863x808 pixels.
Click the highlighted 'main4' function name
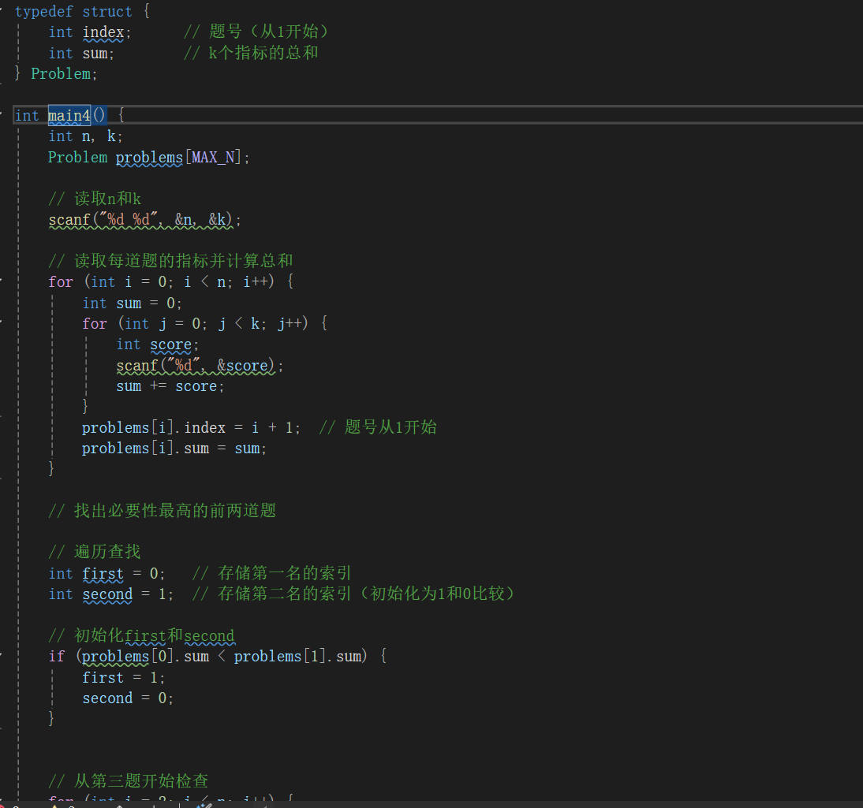tap(69, 115)
